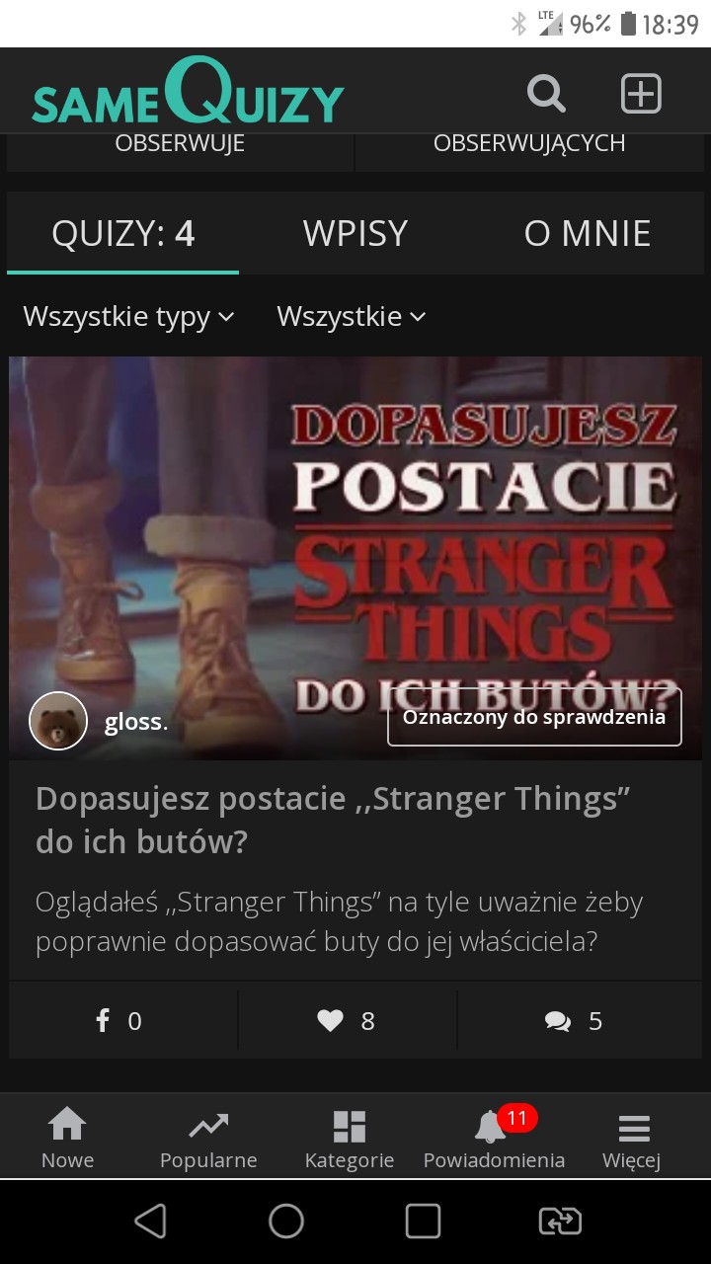Switch to the O MNIE tab
This screenshot has height=1264, width=711.
(x=588, y=233)
